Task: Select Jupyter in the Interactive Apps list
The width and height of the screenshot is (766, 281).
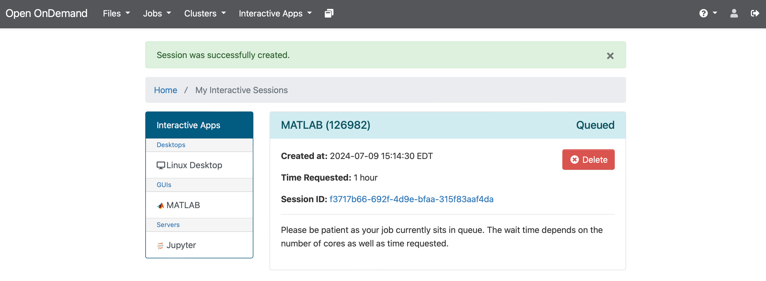Action: tap(199, 245)
